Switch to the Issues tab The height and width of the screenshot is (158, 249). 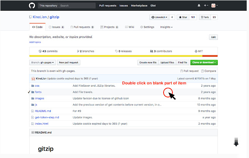click(x=56, y=27)
